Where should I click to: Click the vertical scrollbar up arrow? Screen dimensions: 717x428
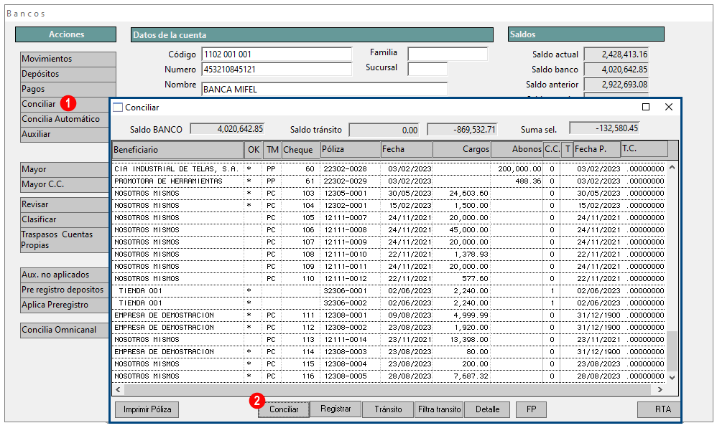672,168
